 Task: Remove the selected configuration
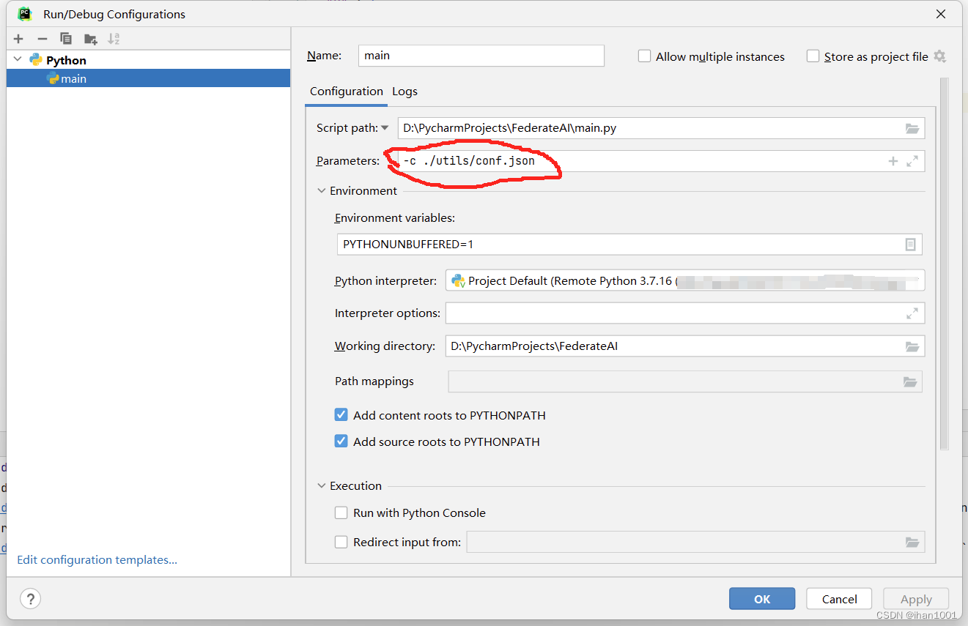[x=42, y=39]
